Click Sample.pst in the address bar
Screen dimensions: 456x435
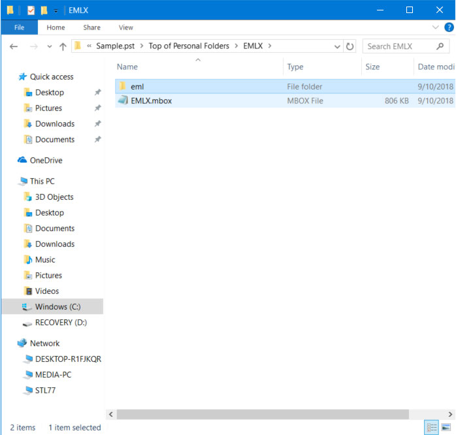pos(115,46)
